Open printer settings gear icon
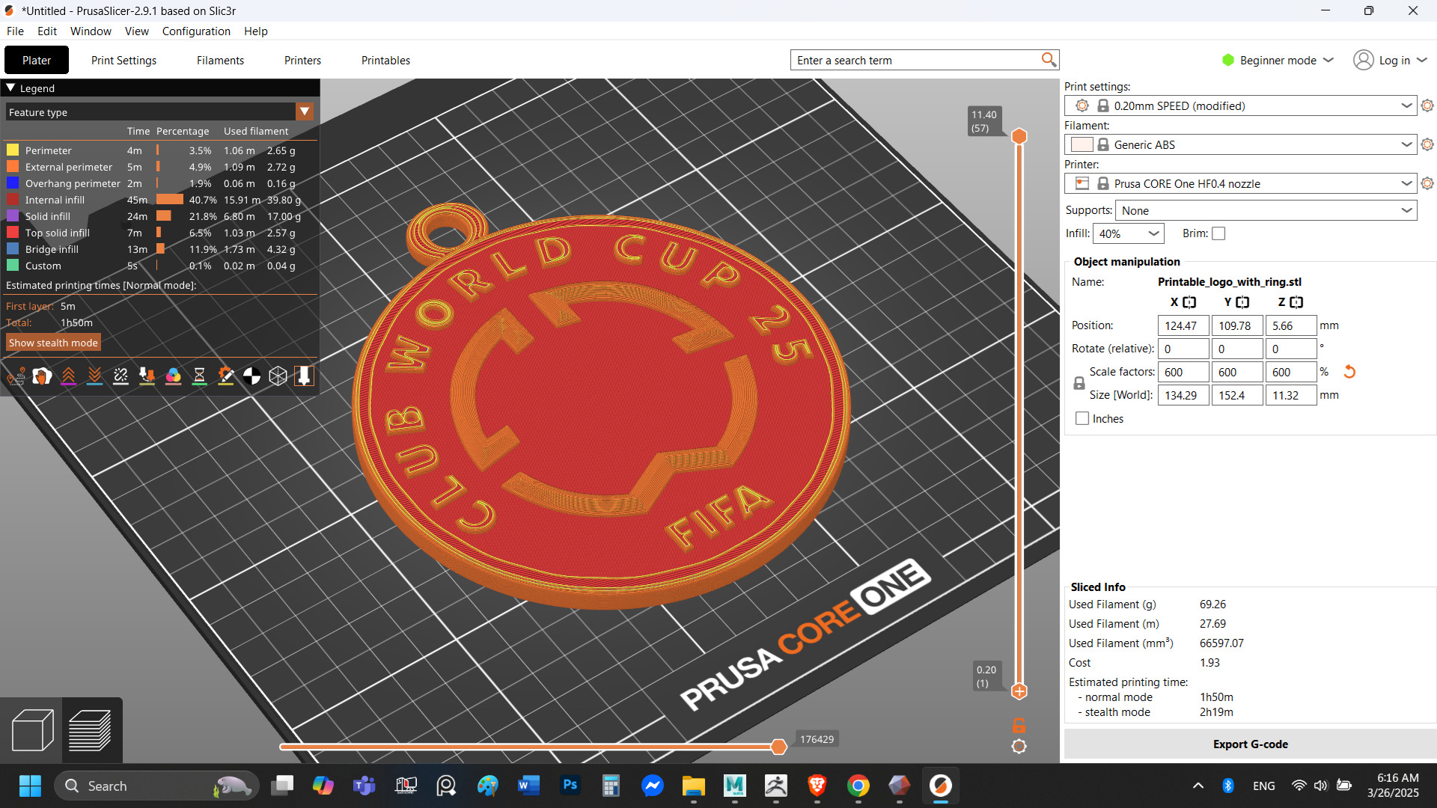This screenshot has width=1437, height=808. [x=1427, y=183]
